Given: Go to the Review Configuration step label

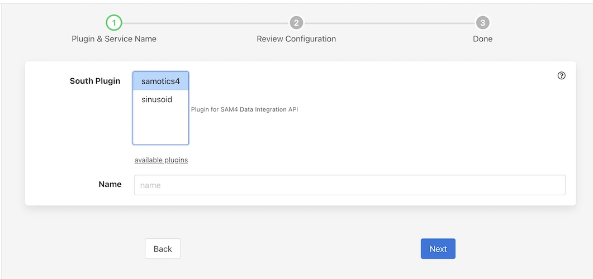Looking at the screenshot, I should pyautogui.click(x=296, y=39).
